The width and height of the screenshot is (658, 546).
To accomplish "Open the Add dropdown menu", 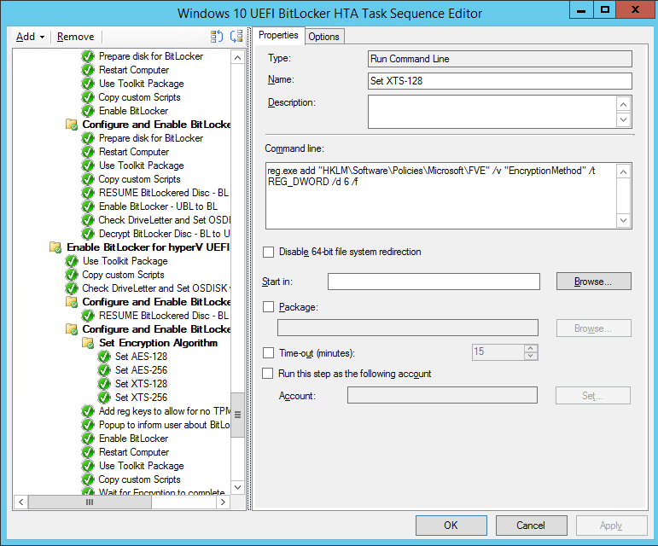I will (x=30, y=37).
